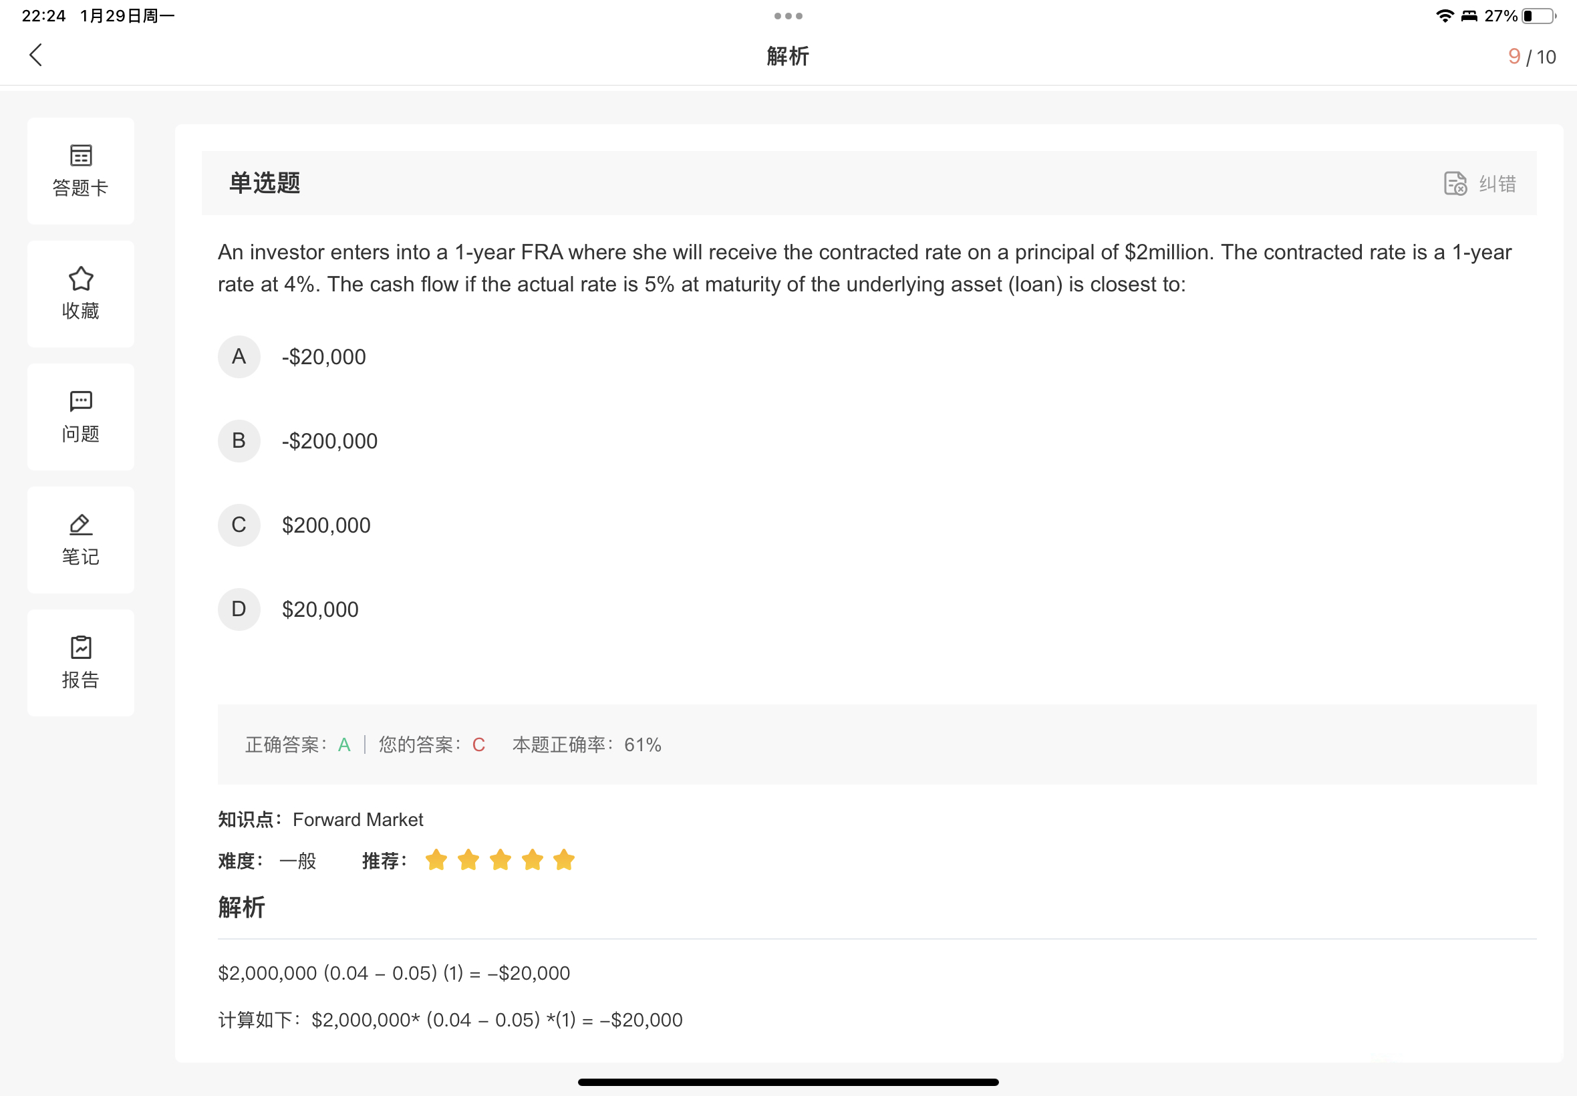Select option B -$200,000
Screen dimensions: 1577x1096
click(x=239, y=441)
